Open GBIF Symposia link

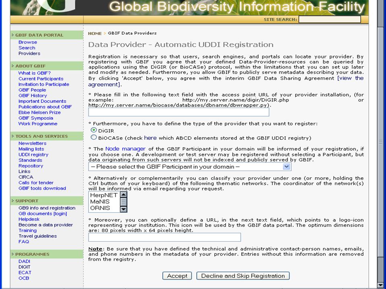tap(36, 118)
